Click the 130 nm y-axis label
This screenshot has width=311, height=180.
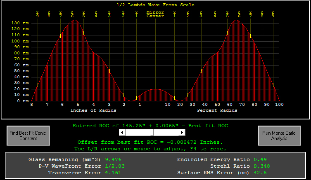(x=20, y=23)
